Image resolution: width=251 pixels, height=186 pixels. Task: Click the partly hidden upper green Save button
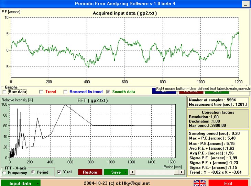[217, 92]
